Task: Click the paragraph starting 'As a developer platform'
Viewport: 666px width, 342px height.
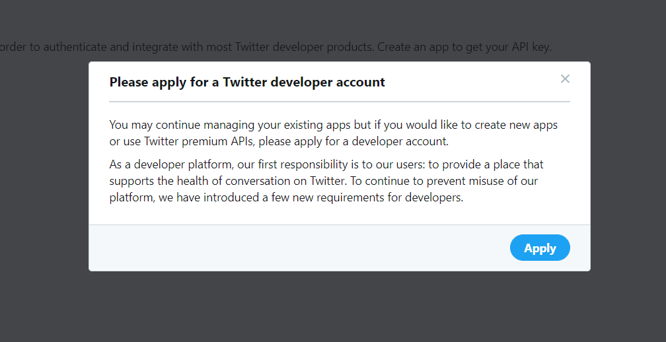Action: click(326, 181)
